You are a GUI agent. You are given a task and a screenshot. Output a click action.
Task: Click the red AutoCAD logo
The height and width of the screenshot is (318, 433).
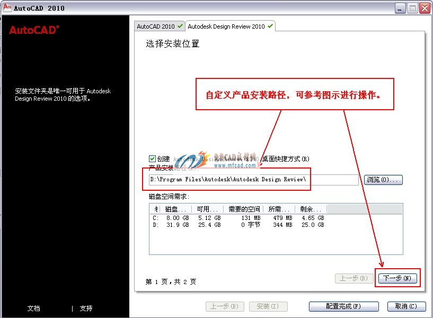click(34, 30)
